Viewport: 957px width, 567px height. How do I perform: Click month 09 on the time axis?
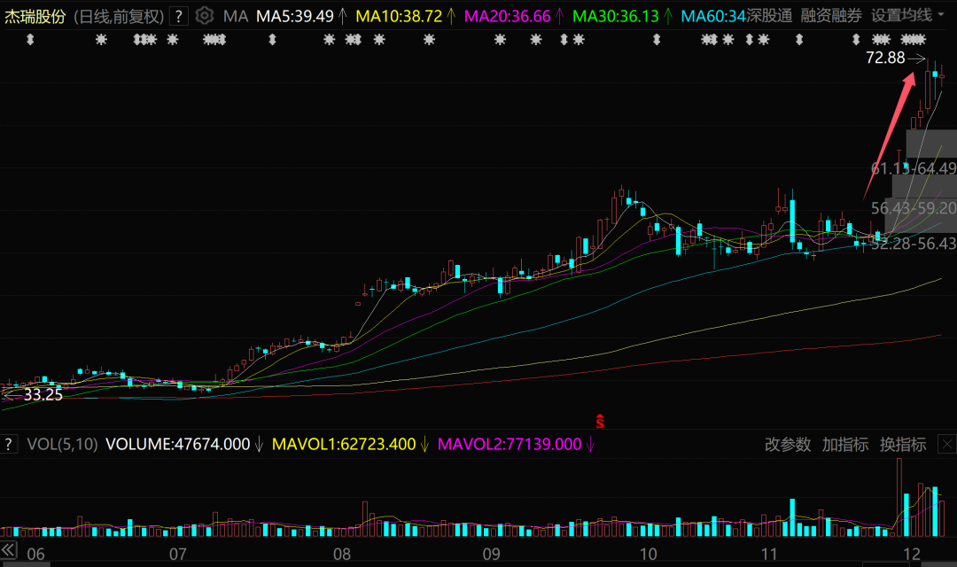point(491,555)
